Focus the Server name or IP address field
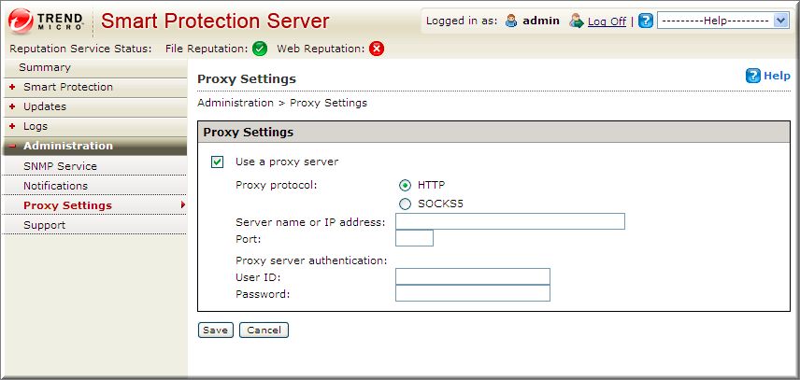This screenshot has height=380, width=800. tap(509, 221)
